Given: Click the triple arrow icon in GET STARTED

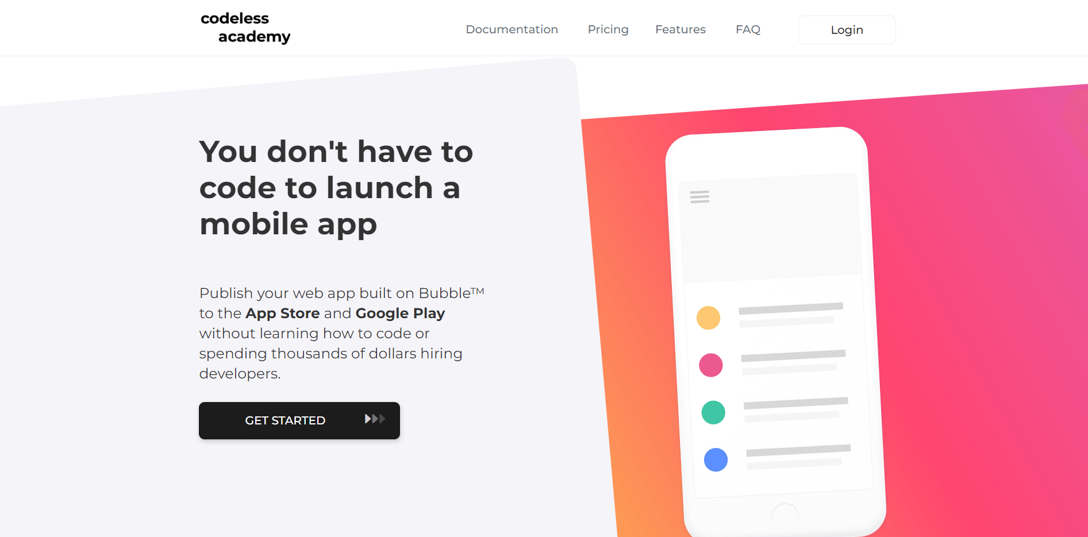Looking at the screenshot, I should pyautogui.click(x=375, y=419).
